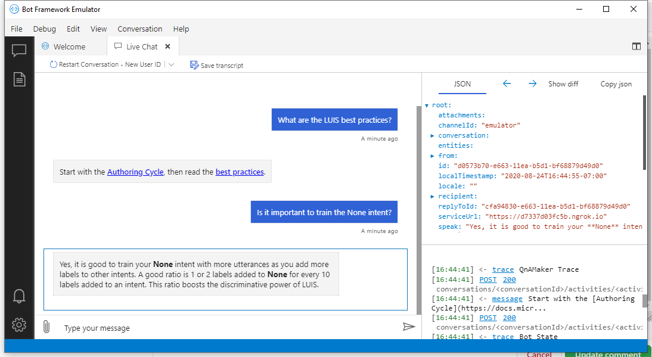Open the restart conversation options dropdown
The width and height of the screenshot is (652, 357).
pyautogui.click(x=171, y=65)
